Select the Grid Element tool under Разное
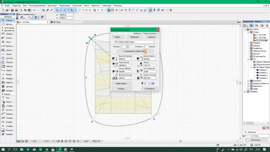 point(8,98)
